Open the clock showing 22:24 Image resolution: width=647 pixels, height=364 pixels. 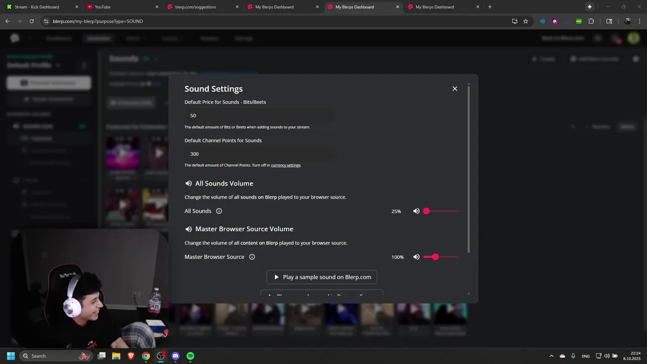pos(632,356)
